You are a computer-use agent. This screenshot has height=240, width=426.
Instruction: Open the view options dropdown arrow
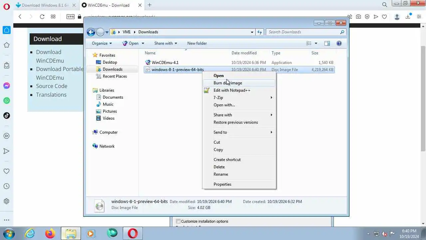tap(316, 43)
